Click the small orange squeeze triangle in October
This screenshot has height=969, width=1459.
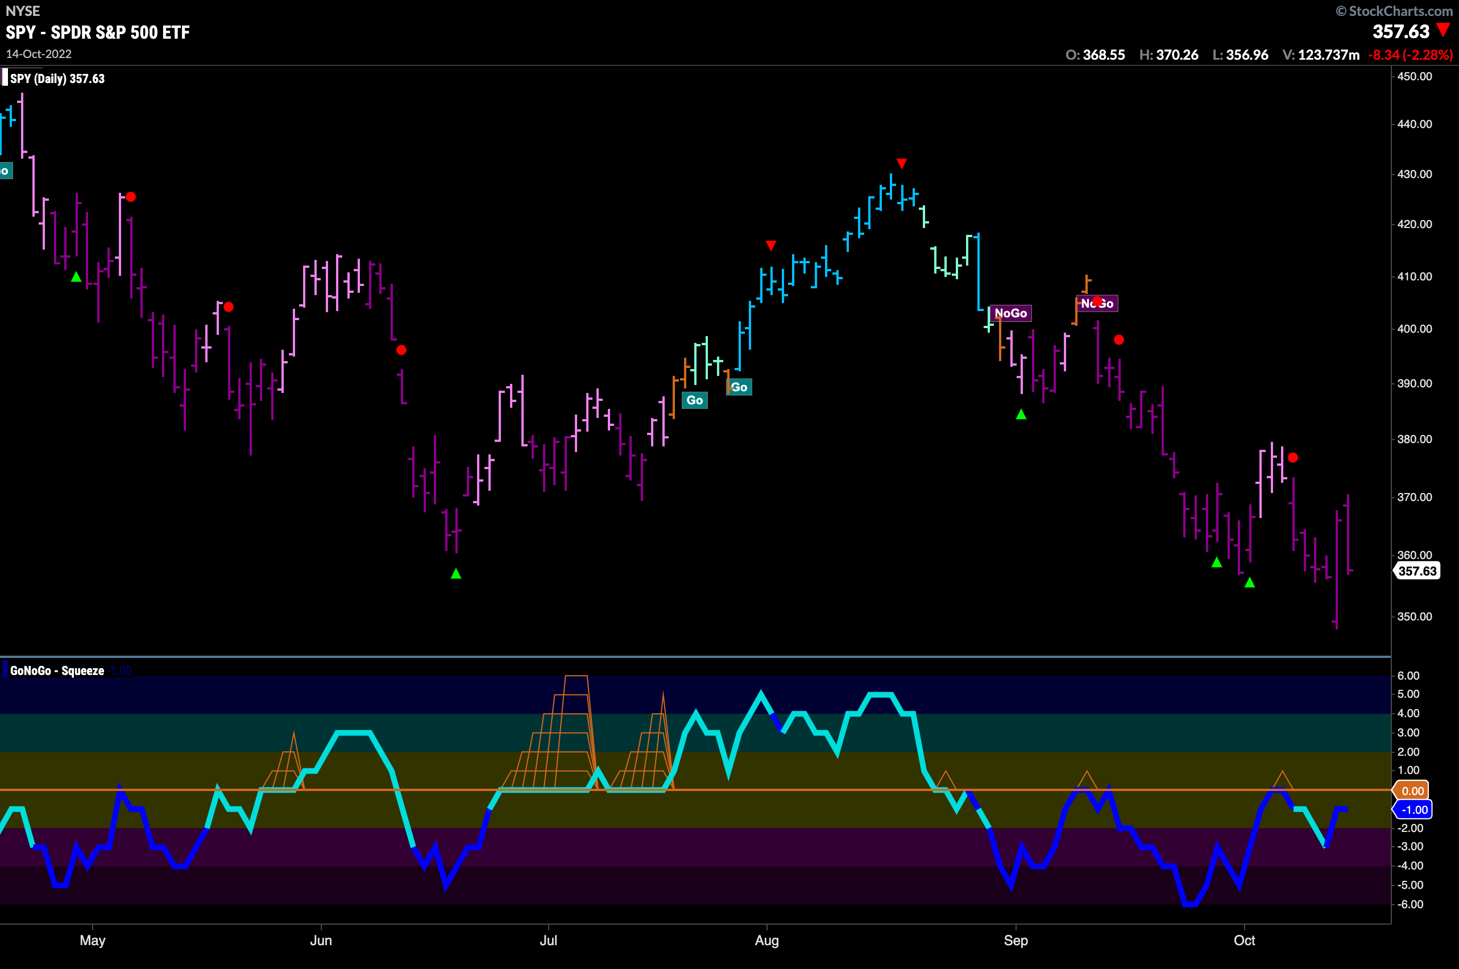[1282, 781]
